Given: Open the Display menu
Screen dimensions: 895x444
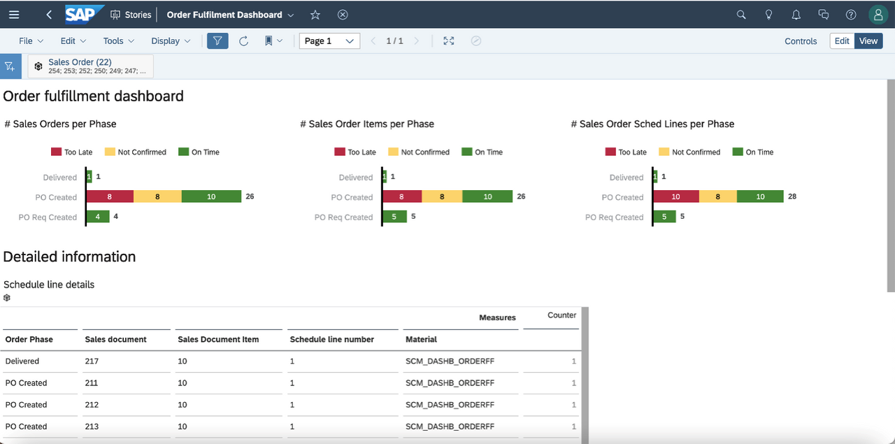Looking at the screenshot, I should click(171, 41).
